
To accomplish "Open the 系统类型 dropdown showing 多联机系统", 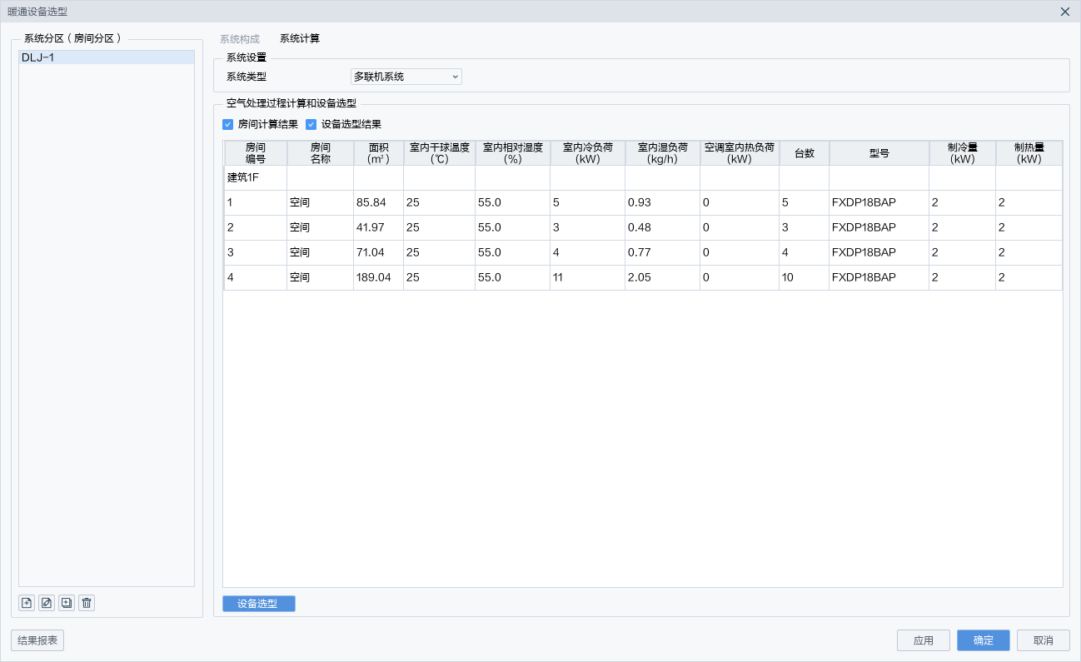I will click(406, 77).
